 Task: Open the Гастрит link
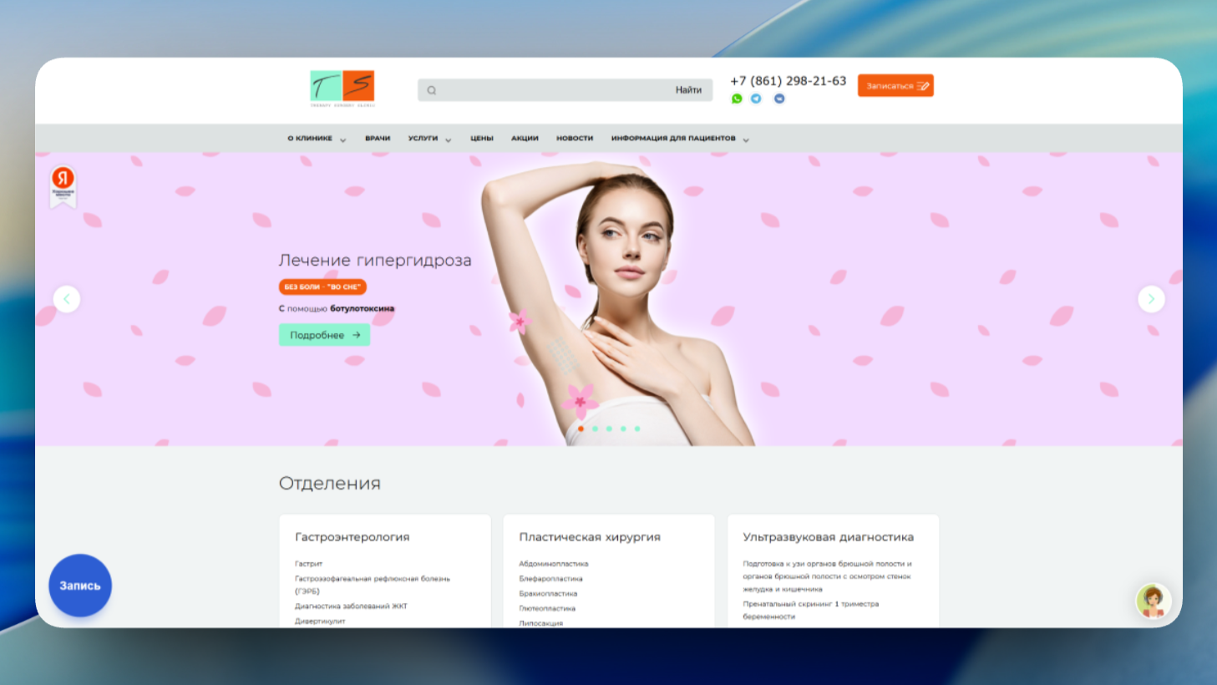308,564
